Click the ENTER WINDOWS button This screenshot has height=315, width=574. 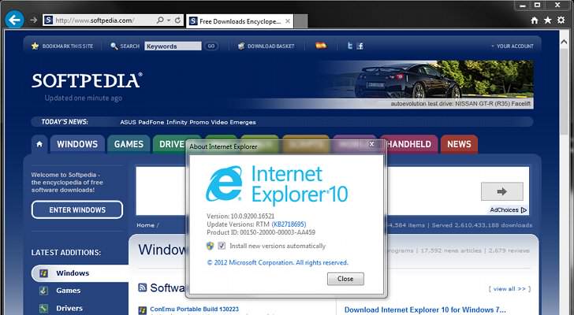[x=77, y=209]
